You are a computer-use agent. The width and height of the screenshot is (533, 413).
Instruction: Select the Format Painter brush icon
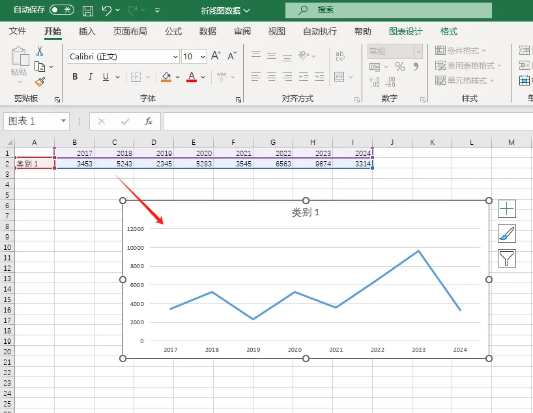[x=40, y=82]
